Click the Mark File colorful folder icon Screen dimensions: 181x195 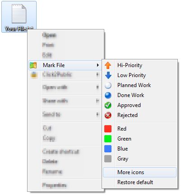pos(33,65)
